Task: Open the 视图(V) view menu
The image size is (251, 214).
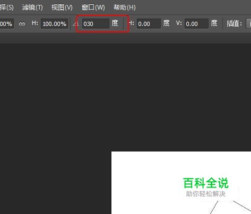Action: pos(62,7)
